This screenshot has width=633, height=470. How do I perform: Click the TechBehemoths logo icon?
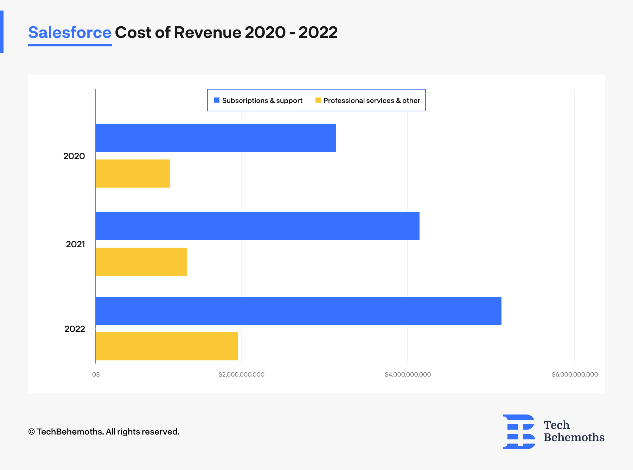[519, 432]
